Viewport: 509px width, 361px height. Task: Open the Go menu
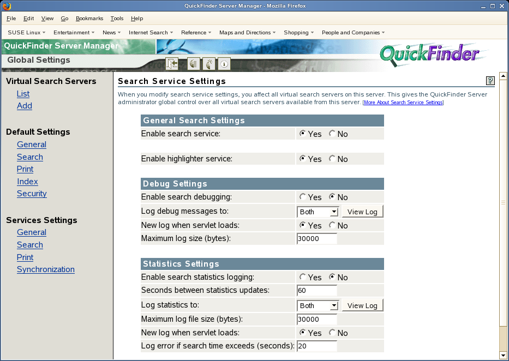(64, 19)
